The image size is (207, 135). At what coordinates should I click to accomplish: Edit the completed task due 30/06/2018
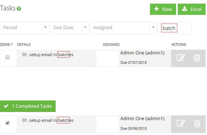(x=181, y=123)
